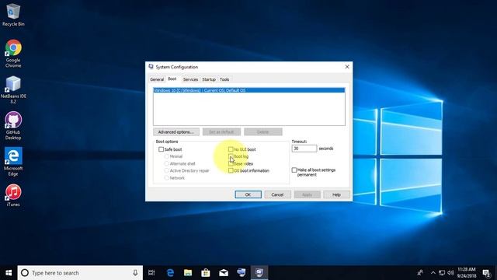Open the iTunes desktop shortcut
Screen dimensions: 497x280
click(13, 195)
